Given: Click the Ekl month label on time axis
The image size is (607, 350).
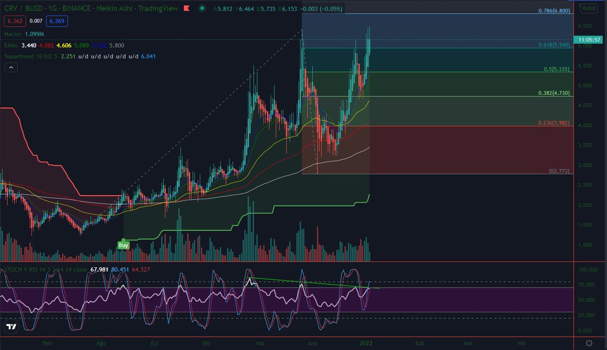Looking at the screenshot, I should click(x=206, y=342).
